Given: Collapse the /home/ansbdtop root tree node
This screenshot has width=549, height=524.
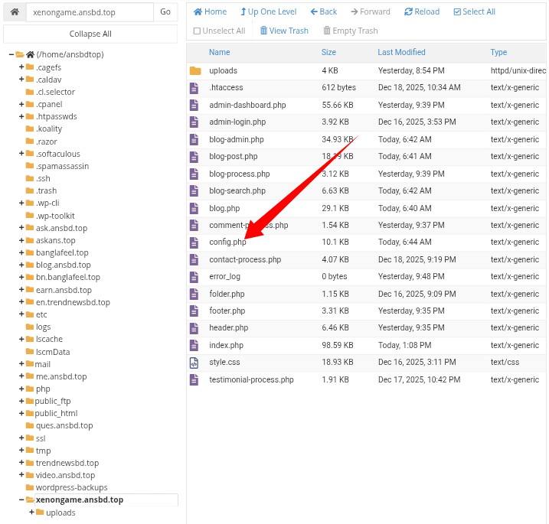Looking at the screenshot, I should [11, 54].
